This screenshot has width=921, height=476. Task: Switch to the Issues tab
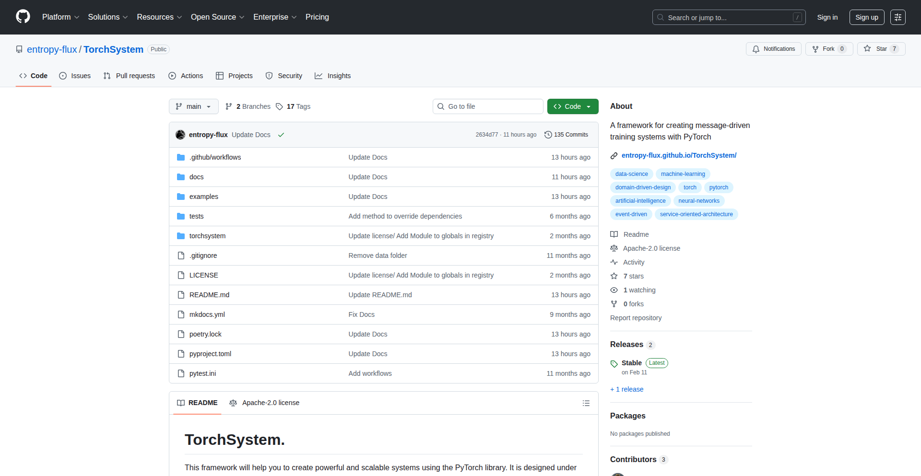click(75, 76)
